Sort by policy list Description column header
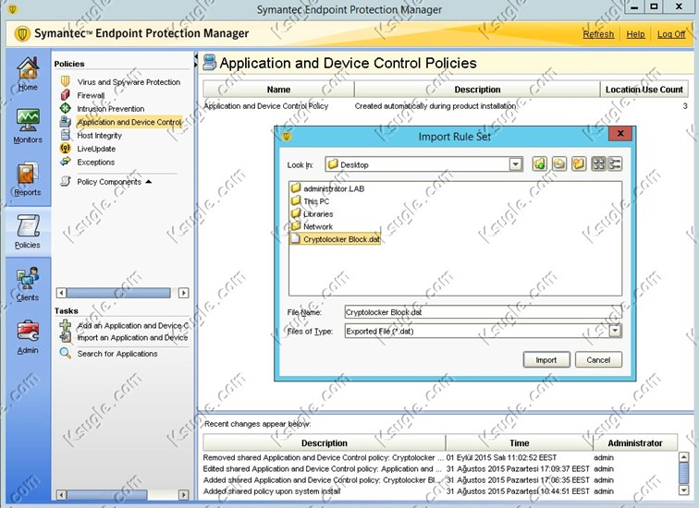Viewport: 699px width, 508px height. tap(477, 90)
